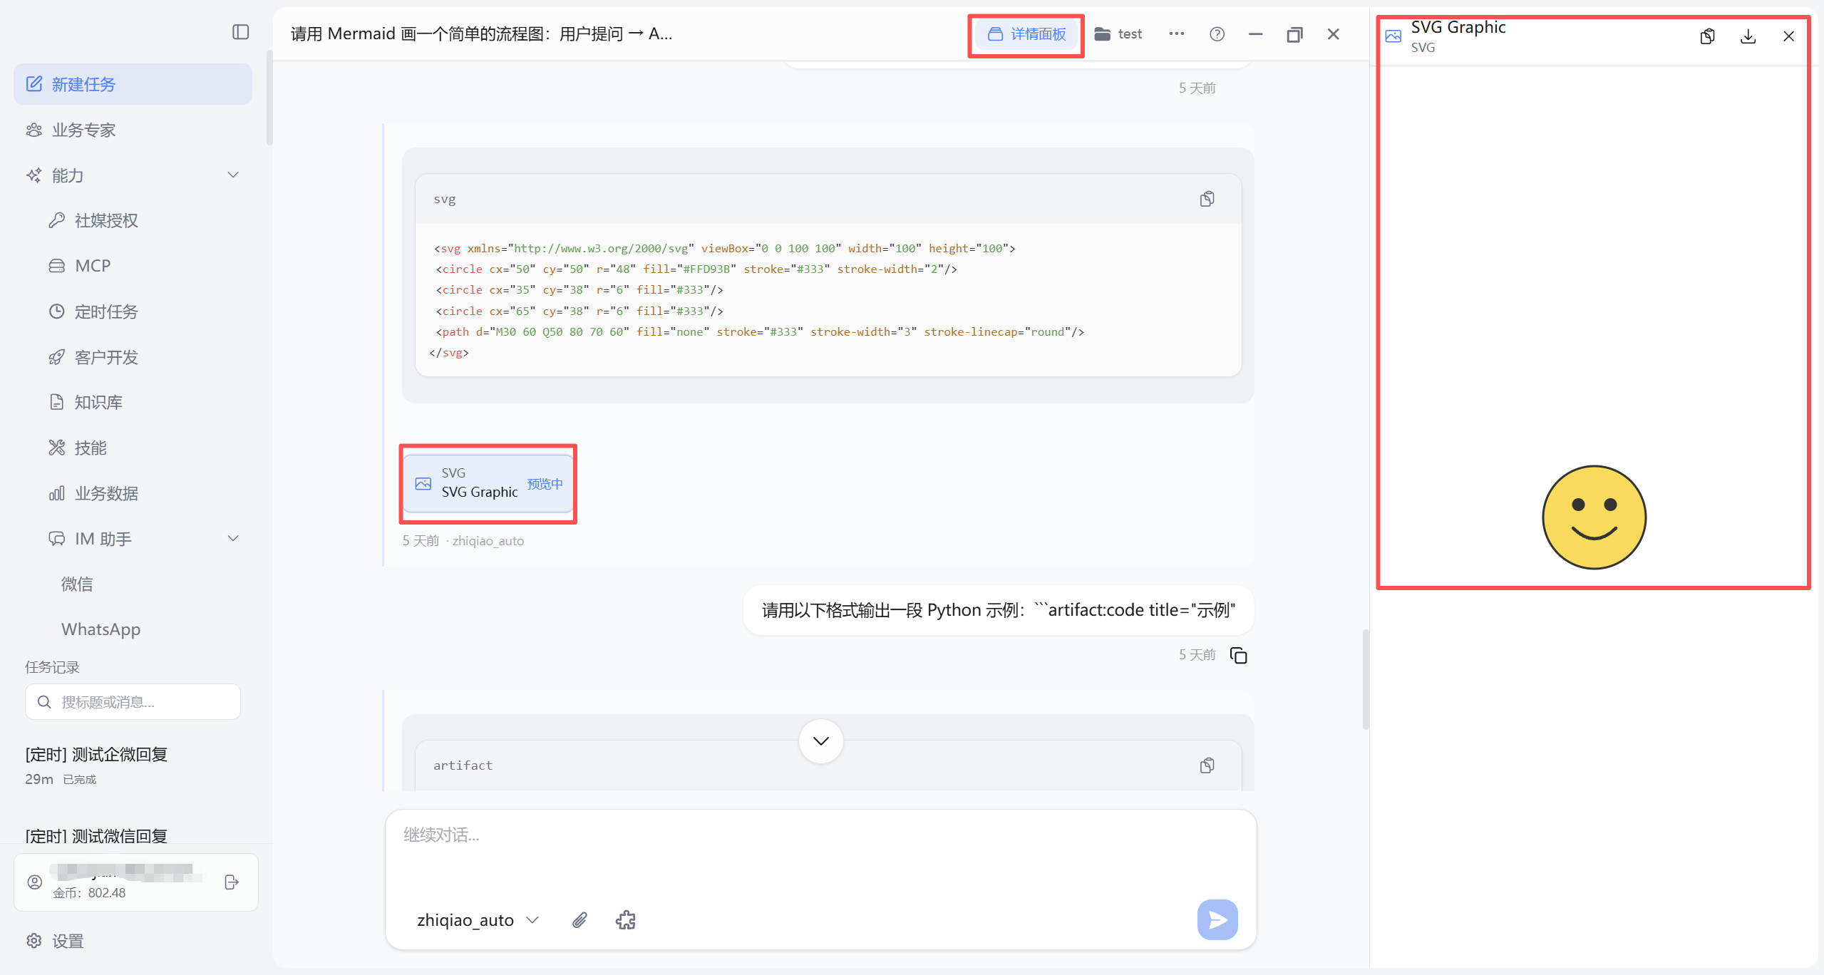This screenshot has height=975, width=1824.
Task: Jump to latest with down arrow button
Action: click(x=821, y=741)
